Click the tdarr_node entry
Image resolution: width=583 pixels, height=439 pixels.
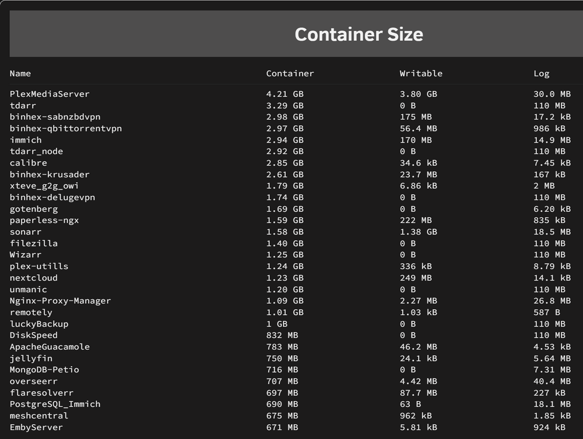tap(36, 151)
